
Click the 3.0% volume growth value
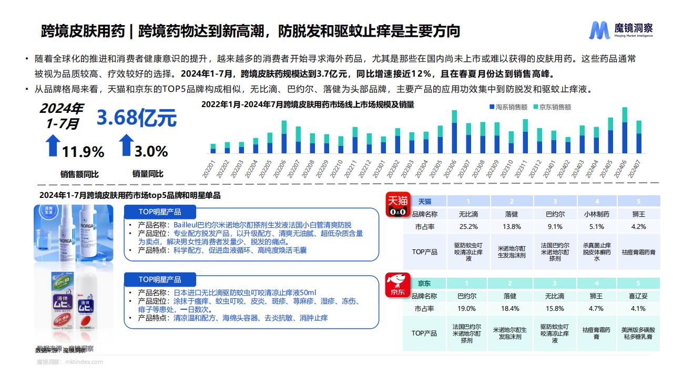(x=151, y=151)
